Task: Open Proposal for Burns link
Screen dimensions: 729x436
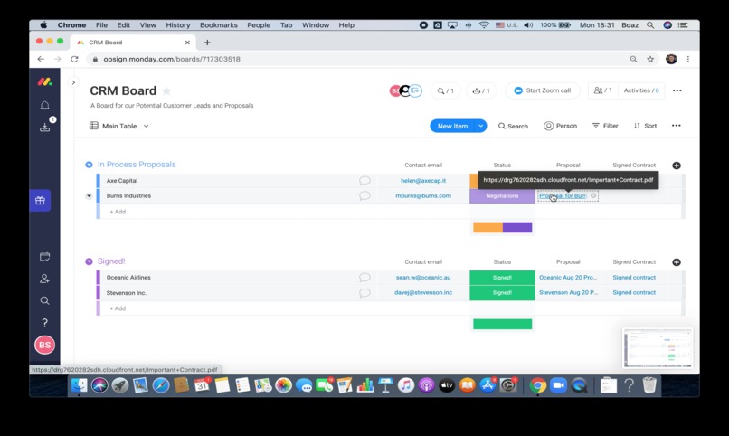Action: point(563,195)
